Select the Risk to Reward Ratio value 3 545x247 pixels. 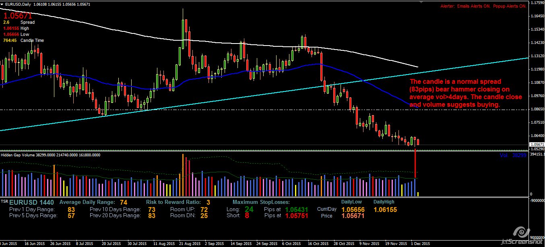click(x=208, y=202)
